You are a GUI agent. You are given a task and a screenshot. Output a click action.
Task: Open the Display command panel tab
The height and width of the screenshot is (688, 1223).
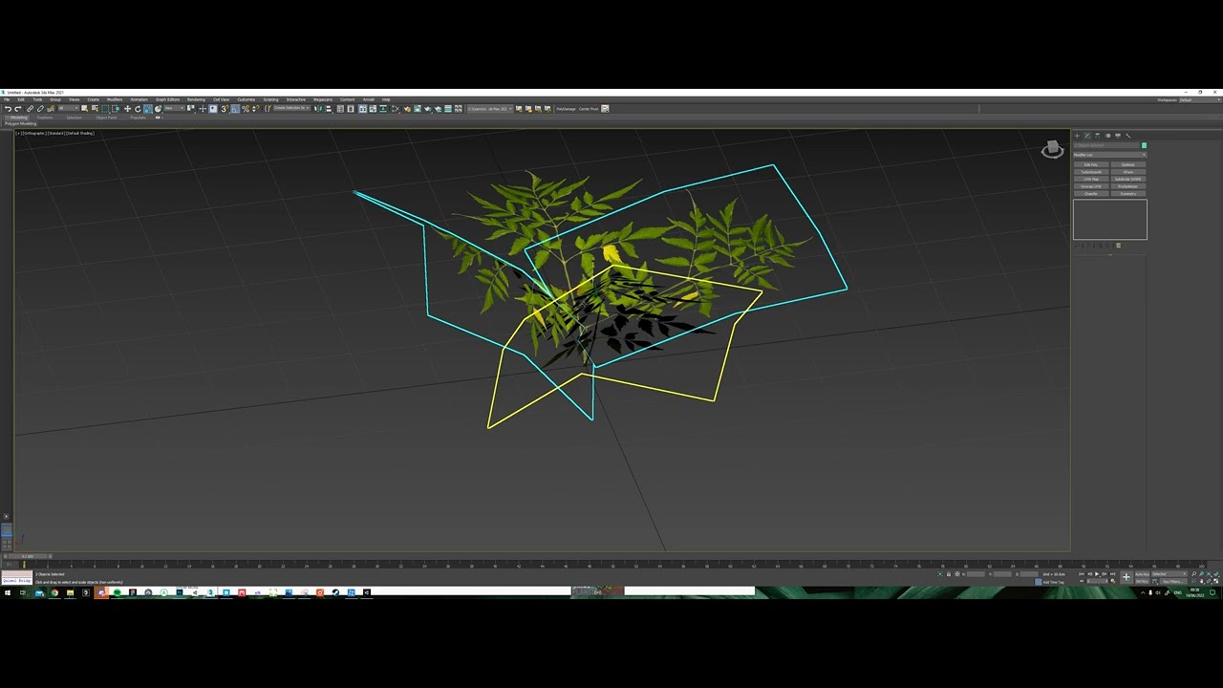pos(1118,136)
